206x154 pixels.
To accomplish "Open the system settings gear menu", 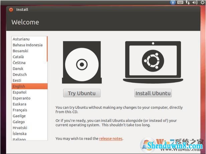I will point(203,2).
